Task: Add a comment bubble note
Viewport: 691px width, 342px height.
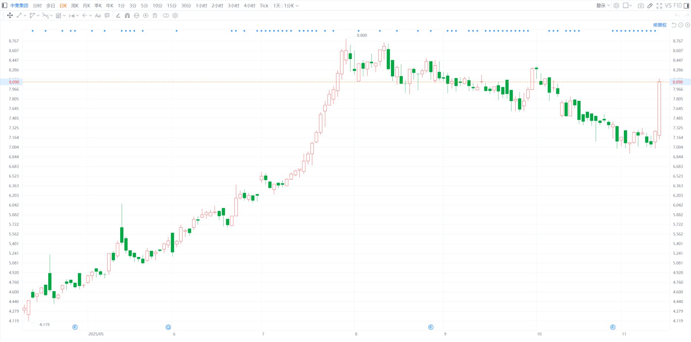Action: click(107, 16)
